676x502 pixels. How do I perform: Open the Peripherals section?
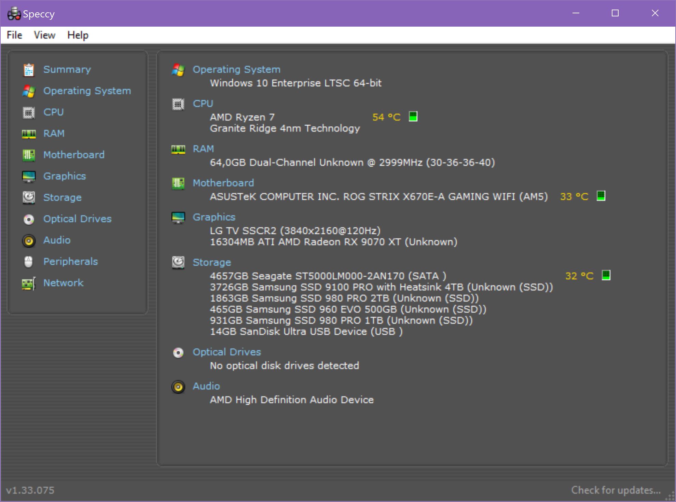[71, 262]
